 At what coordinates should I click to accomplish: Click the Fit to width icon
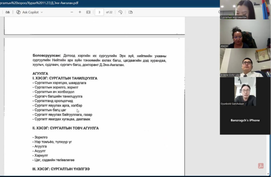[88, 12]
